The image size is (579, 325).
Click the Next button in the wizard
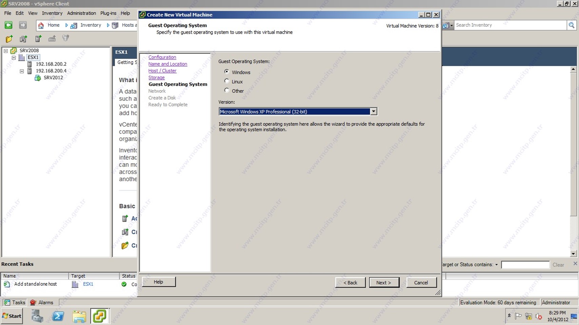384,282
